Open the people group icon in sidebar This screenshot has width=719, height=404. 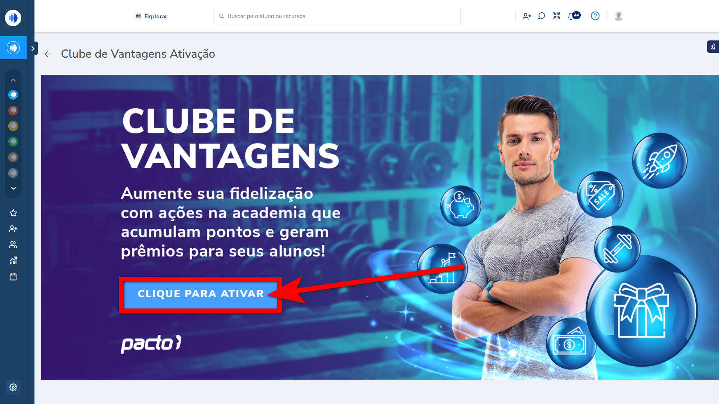(13, 244)
